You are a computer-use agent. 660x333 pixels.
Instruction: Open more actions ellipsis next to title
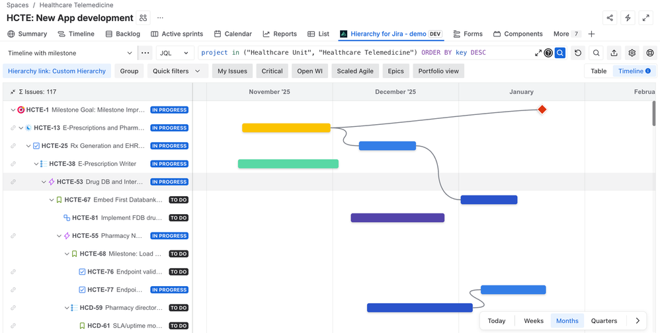(160, 18)
